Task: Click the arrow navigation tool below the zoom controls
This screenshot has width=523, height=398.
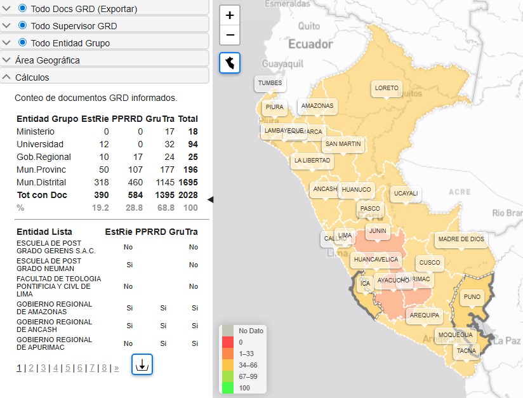Action: tap(229, 63)
